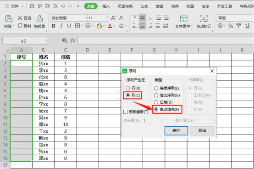Screen dimensions: 254x169
Task: Click the select-all corner triangle
Action: 7,50
